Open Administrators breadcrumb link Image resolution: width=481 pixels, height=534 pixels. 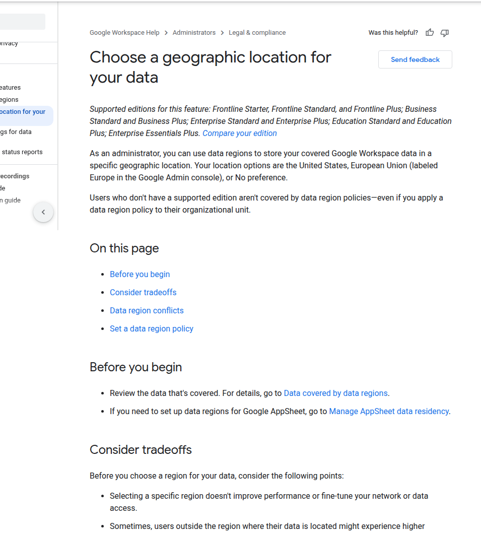[194, 33]
